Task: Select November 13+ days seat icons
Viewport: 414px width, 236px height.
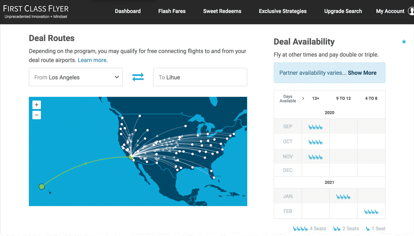Action: coord(315,157)
